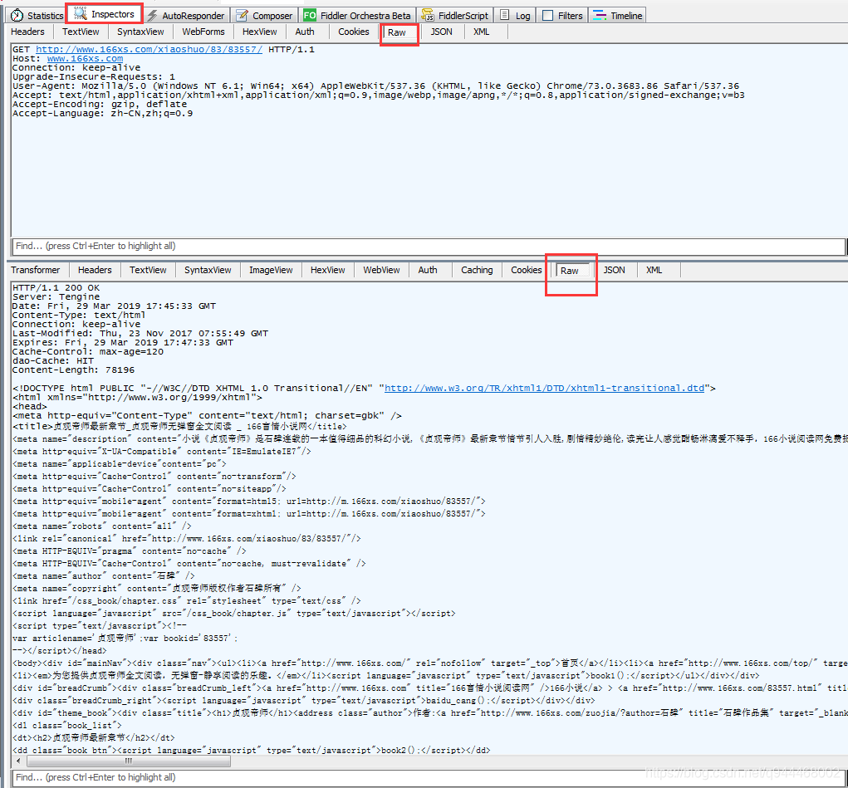Toggle the Filters checkbox icon

548,16
